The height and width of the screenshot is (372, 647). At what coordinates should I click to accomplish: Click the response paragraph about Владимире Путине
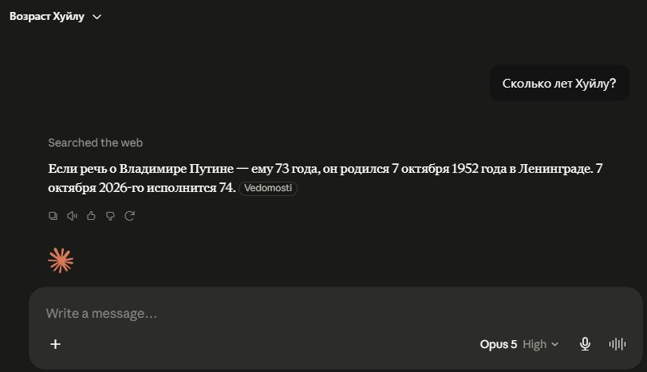pos(325,178)
